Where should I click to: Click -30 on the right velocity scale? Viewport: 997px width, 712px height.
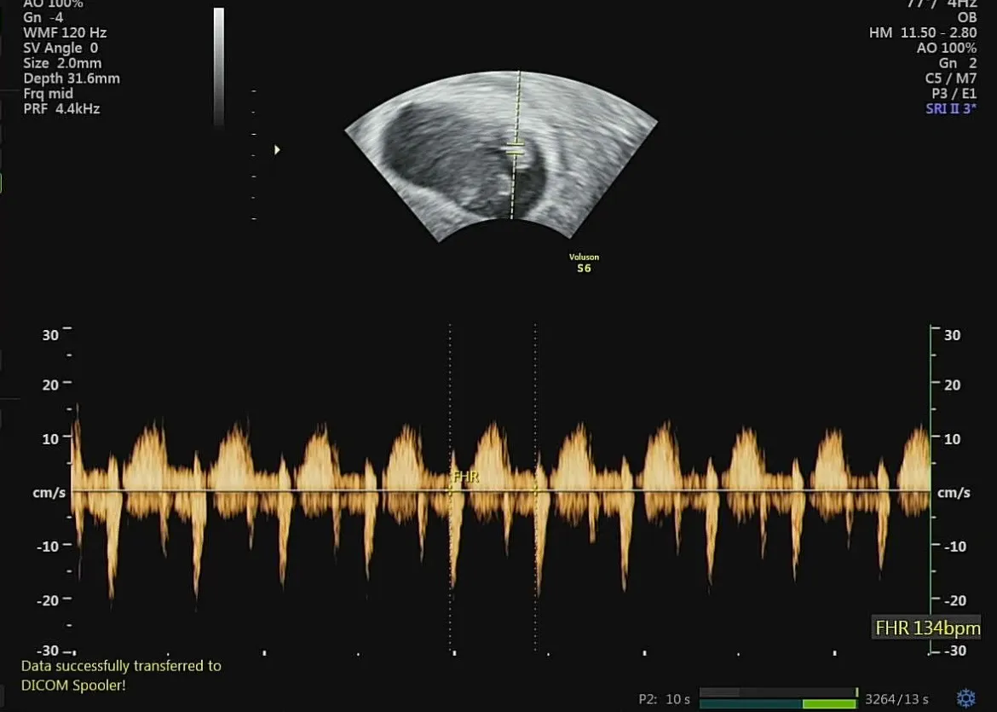click(x=954, y=651)
